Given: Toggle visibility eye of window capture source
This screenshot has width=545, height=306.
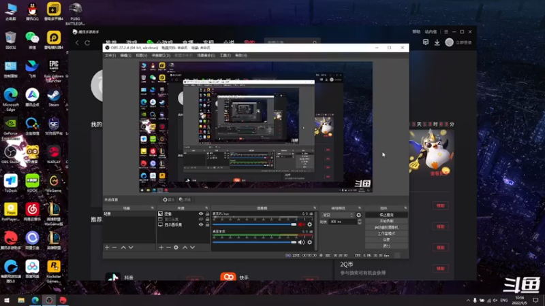Looking at the screenshot, I should (x=200, y=219).
